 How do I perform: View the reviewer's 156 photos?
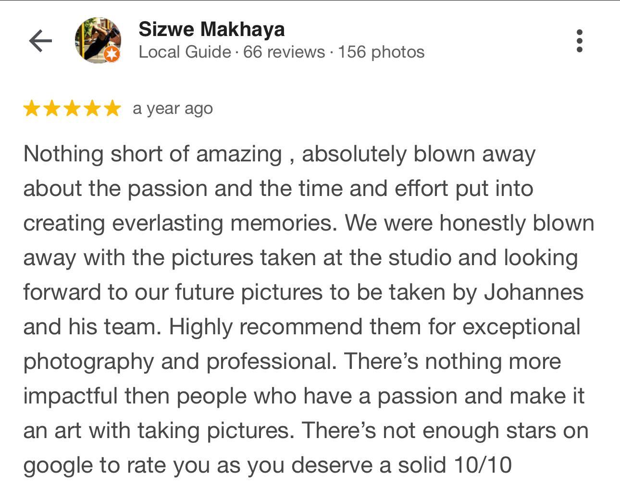pos(381,52)
